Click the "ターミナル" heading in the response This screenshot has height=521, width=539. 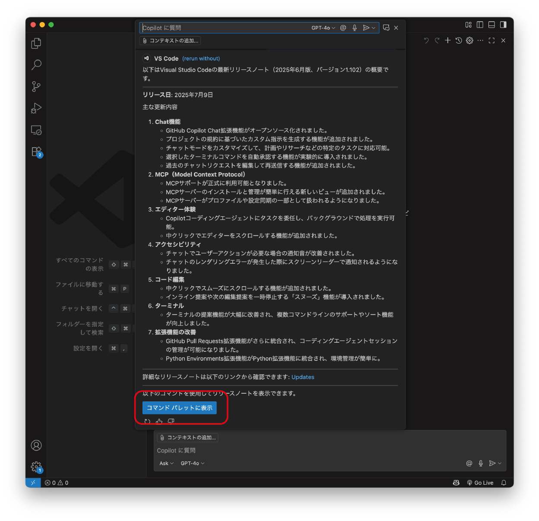169,306
